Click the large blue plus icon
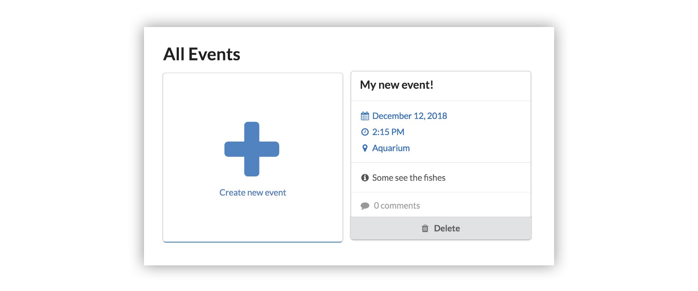 (x=252, y=149)
